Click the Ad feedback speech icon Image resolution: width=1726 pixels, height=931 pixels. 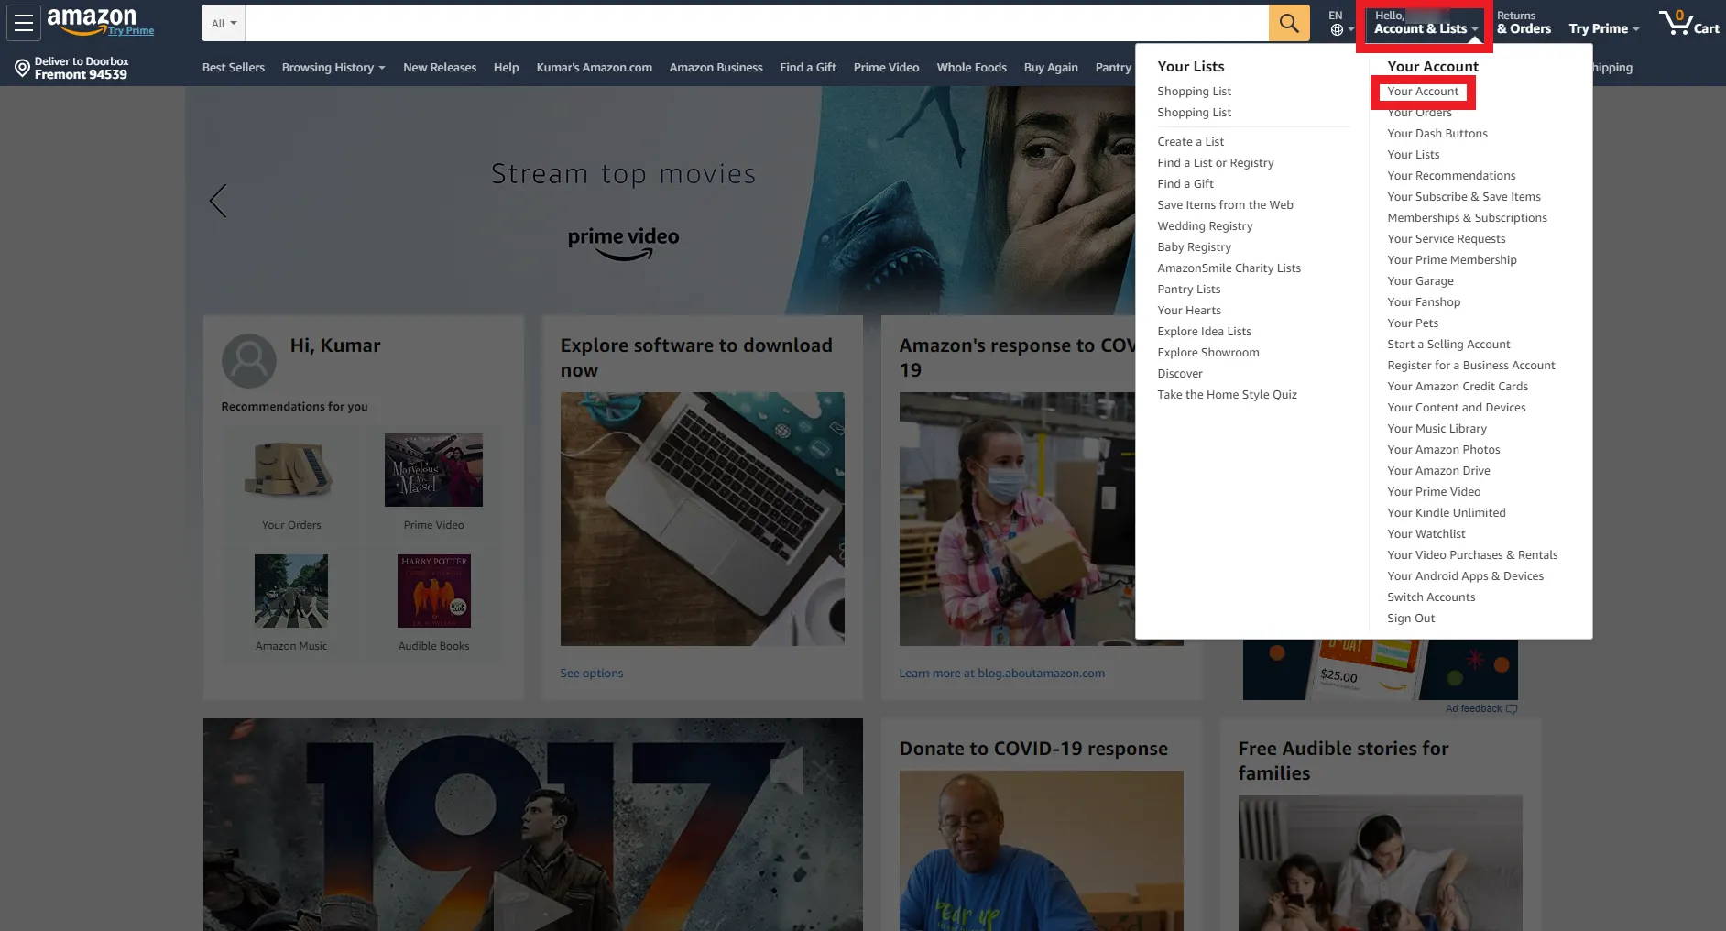1512,708
